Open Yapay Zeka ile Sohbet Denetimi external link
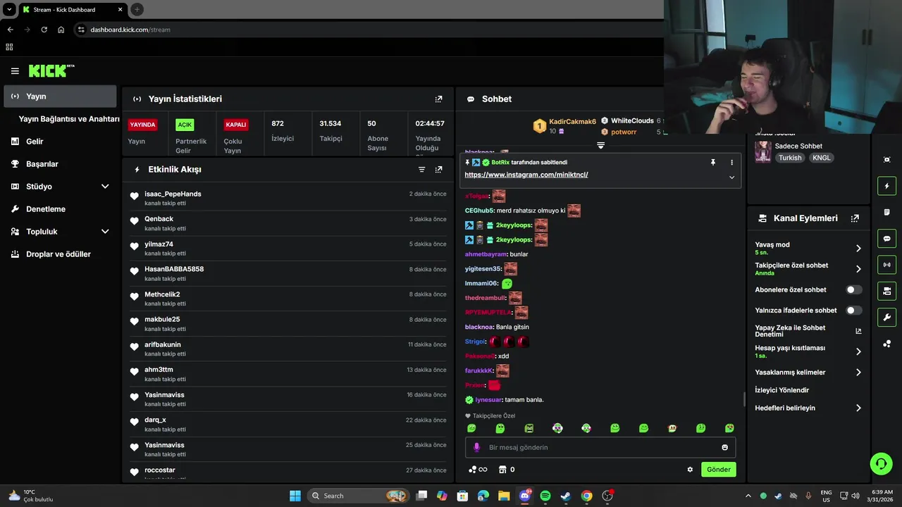The image size is (902, 507). 858,331
